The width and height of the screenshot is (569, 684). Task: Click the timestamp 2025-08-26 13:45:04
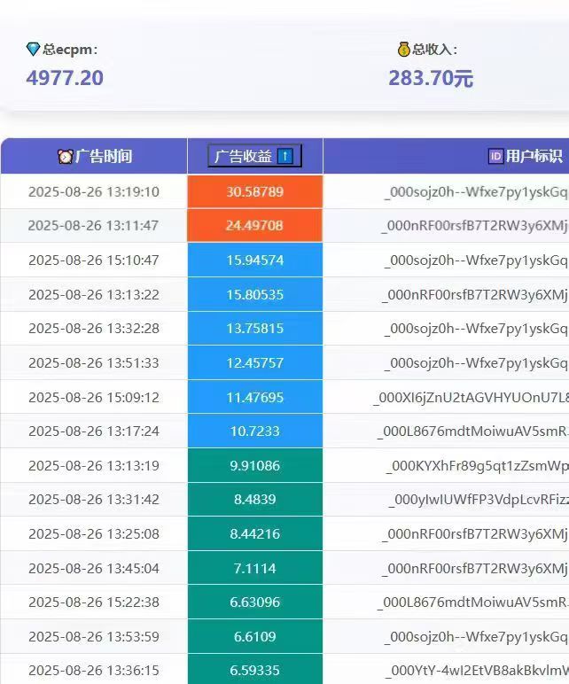pos(94,569)
